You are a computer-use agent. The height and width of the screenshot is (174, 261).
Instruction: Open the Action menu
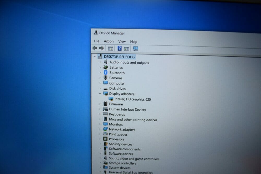(x=109, y=41)
